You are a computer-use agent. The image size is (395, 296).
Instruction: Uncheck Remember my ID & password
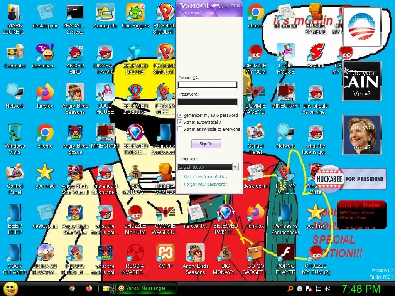click(x=180, y=115)
